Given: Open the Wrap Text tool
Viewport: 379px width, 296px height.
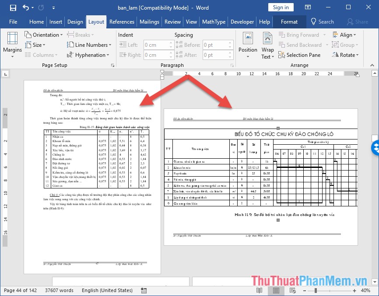Looking at the screenshot, I should (x=267, y=45).
